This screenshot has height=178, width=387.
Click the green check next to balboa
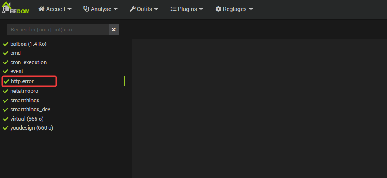pyautogui.click(x=5, y=44)
